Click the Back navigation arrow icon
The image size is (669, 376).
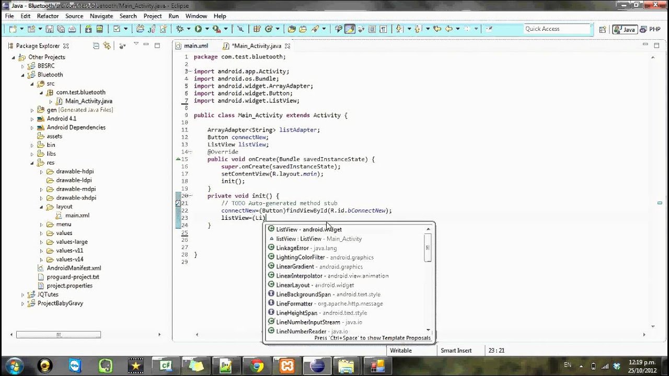tap(449, 29)
